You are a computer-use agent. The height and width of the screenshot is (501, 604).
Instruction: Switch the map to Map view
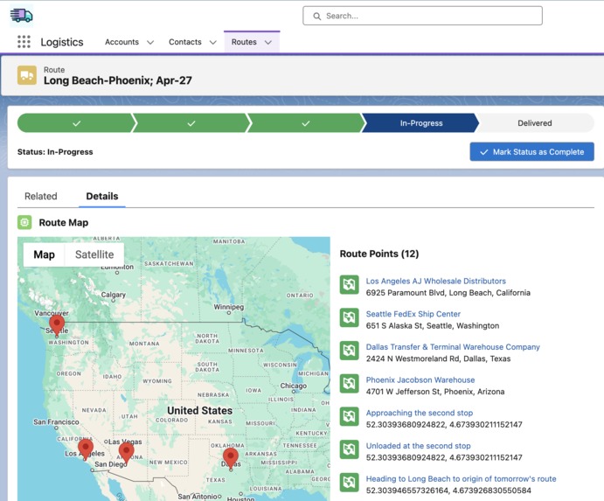44,254
